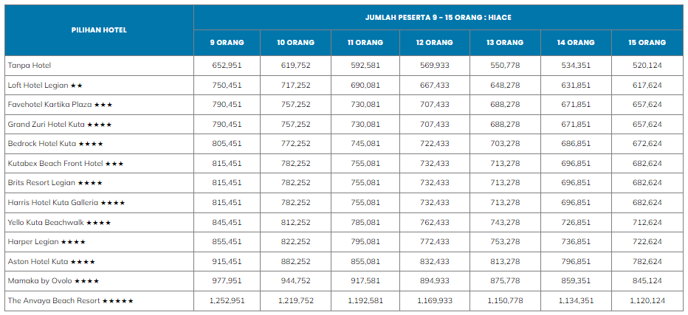Select the 617,624 price for Loft Hotel
This screenshot has width=688, height=315.
tap(647, 86)
